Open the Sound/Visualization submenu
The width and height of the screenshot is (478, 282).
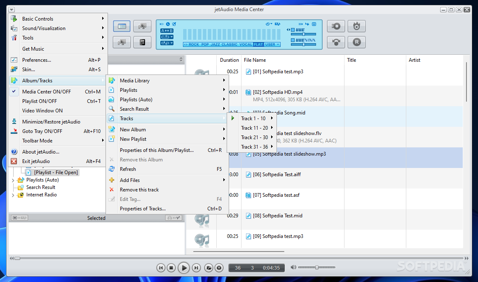(57, 28)
